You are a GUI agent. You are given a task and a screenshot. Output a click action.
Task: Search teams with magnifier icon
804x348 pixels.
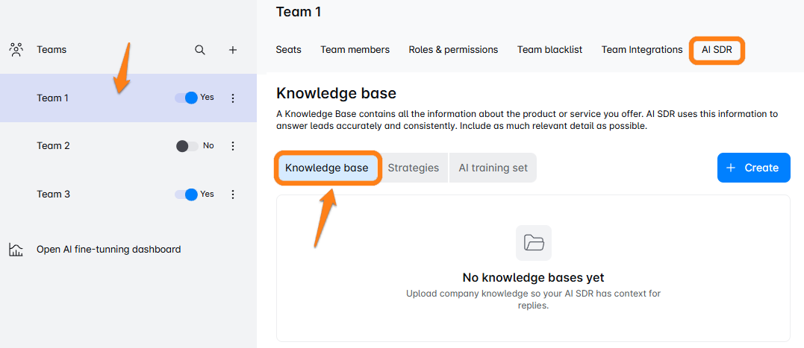200,50
